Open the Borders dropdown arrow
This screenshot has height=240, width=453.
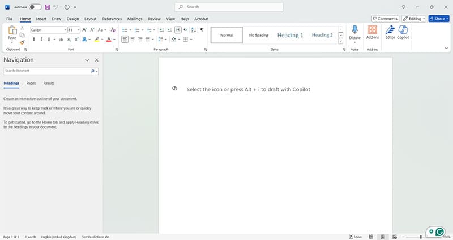pyautogui.click(x=191, y=39)
